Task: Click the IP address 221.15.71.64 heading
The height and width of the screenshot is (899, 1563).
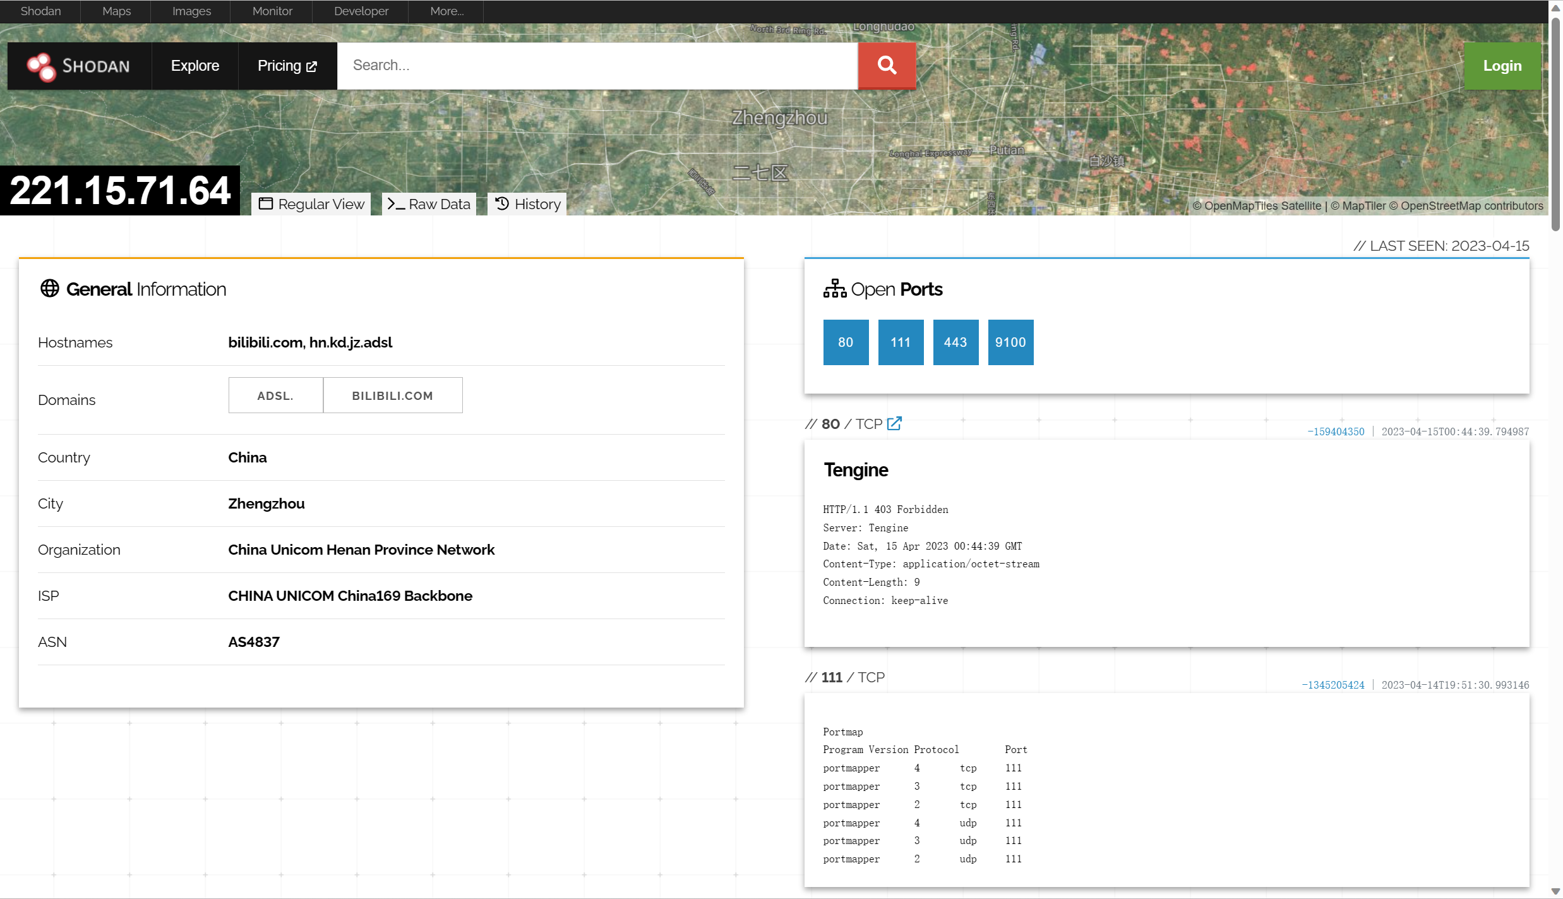Action: pos(120,190)
